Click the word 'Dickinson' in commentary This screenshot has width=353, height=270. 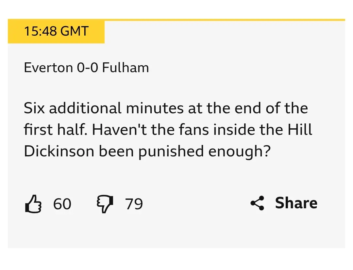(59, 151)
